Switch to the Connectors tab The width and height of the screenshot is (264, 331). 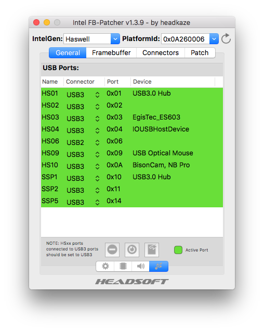click(161, 53)
